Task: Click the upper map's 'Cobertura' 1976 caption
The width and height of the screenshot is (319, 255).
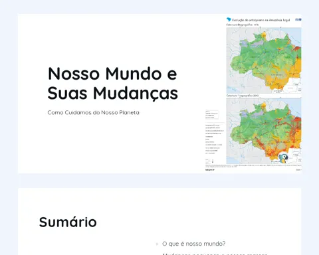Action: click(x=243, y=25)
